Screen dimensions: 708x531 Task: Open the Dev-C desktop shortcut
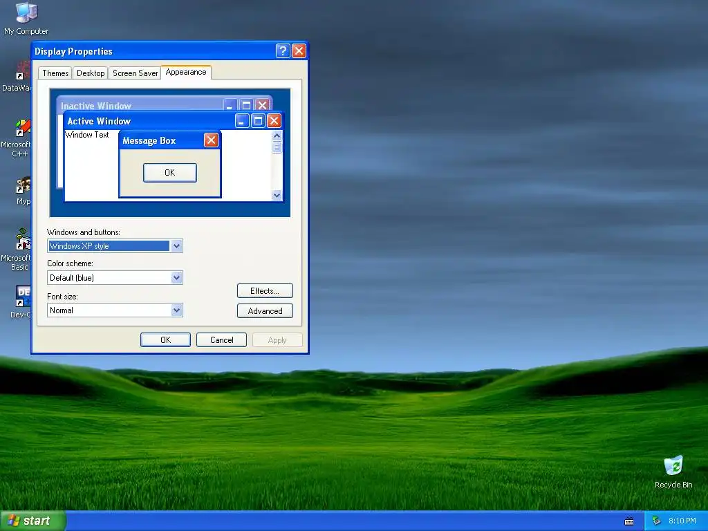[x=21, y=301]
